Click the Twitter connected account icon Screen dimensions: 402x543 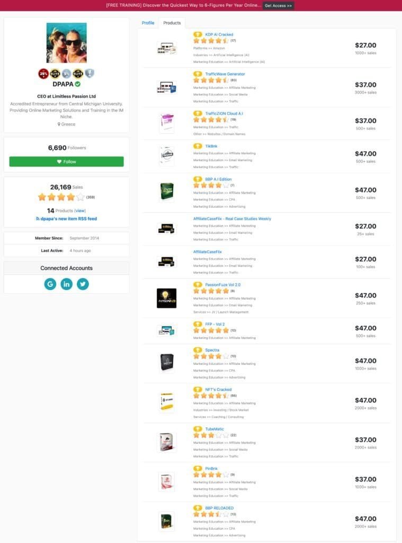point(83,284)
